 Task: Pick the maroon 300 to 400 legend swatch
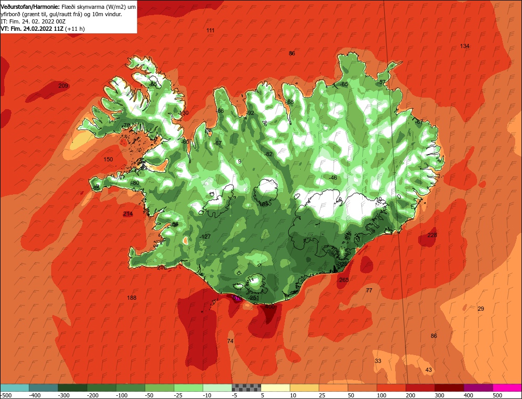[x=449, y=388]
